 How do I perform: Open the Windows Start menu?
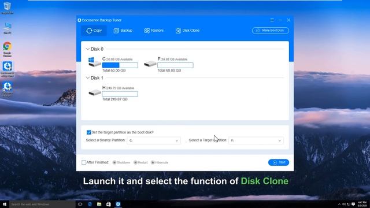[x=5, y=204]
